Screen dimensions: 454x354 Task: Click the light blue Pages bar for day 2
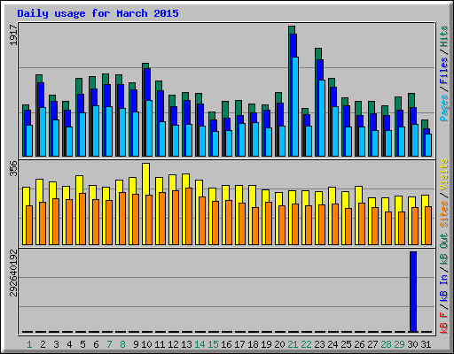click(x=43, y=132)
